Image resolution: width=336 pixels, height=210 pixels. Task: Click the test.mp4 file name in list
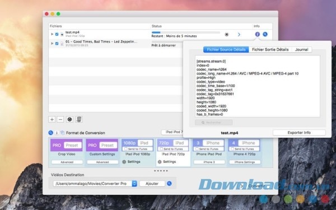(x=72, y=32)
